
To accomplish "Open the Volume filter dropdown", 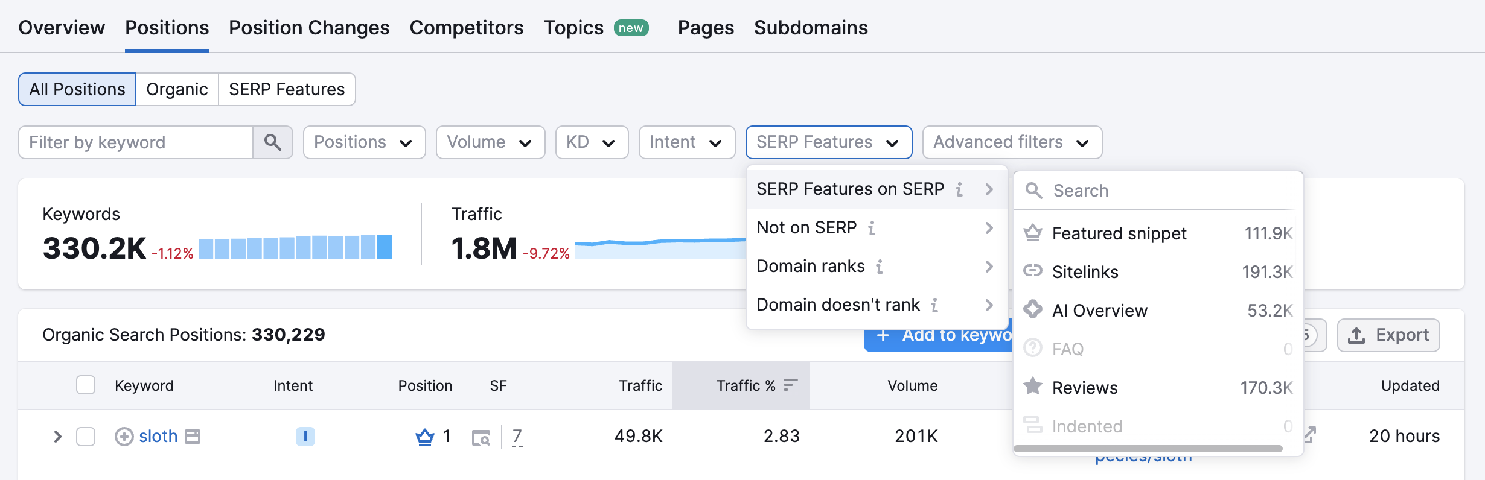I will 490,142.
